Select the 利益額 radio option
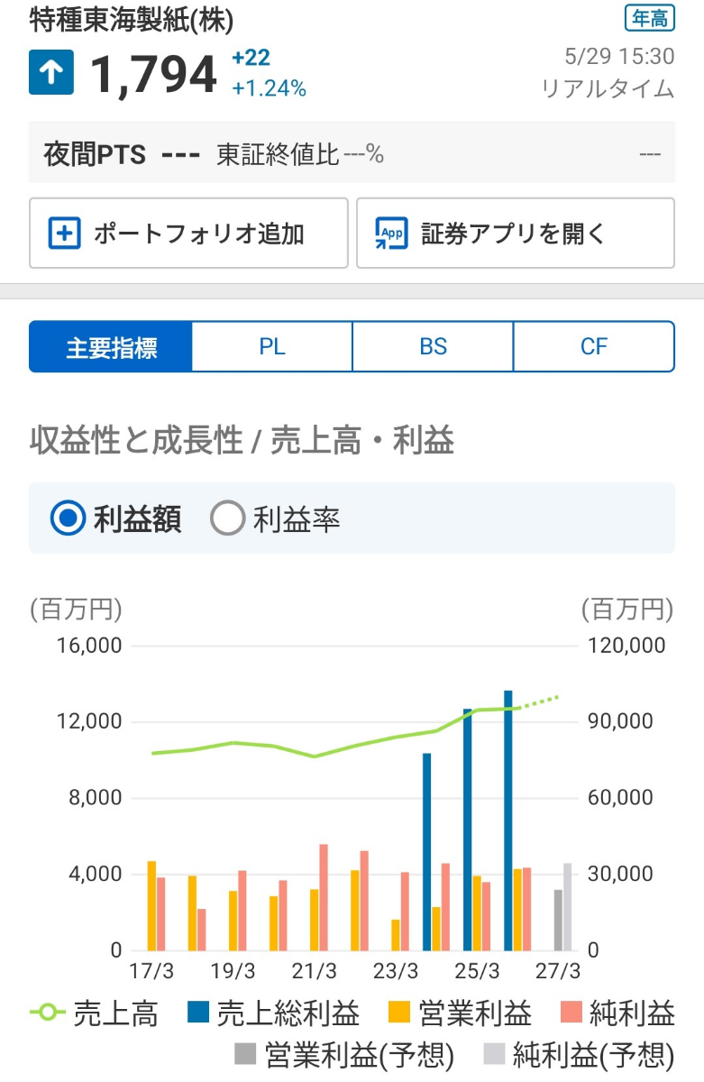The image size is (704, 1082). pos(115,518)
